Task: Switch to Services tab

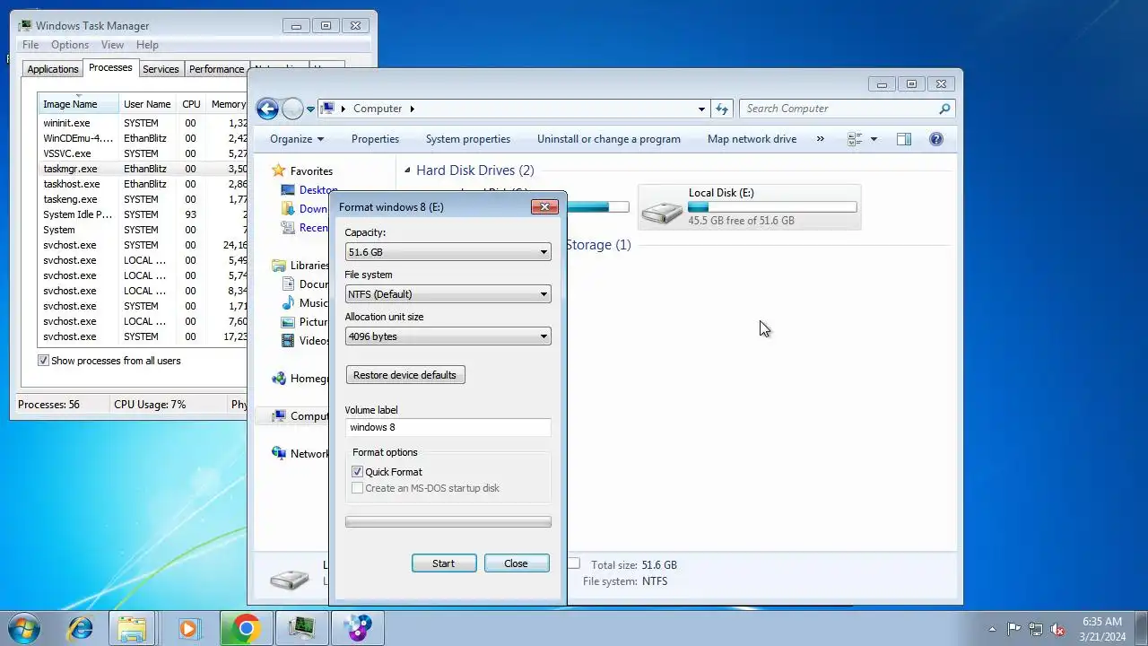Action: (161, 69)
